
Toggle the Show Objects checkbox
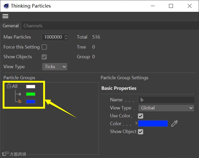pyautogui.click(x=44, y=57)
